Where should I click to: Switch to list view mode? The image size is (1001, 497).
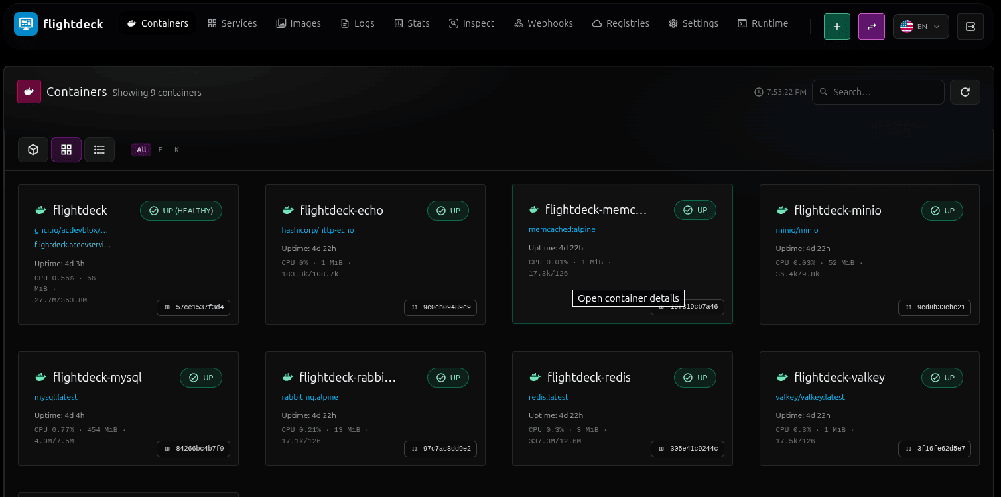(x=100, y=150)
